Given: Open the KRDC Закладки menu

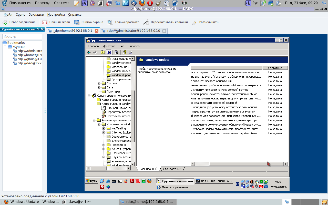Looking at the screenshot, I should (x=36, y=15).
